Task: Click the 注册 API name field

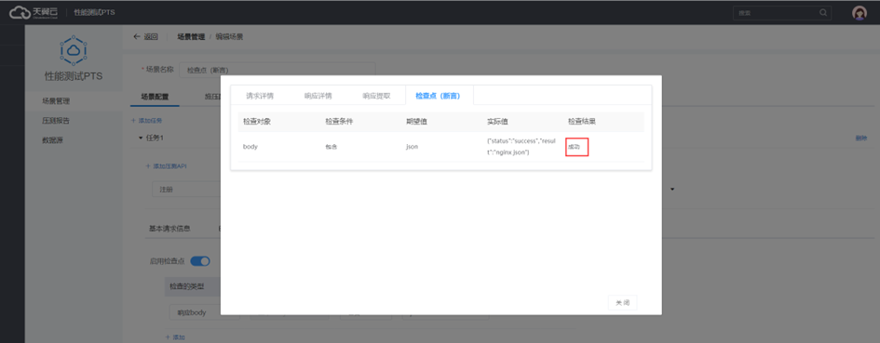Action: click(186, 190)
